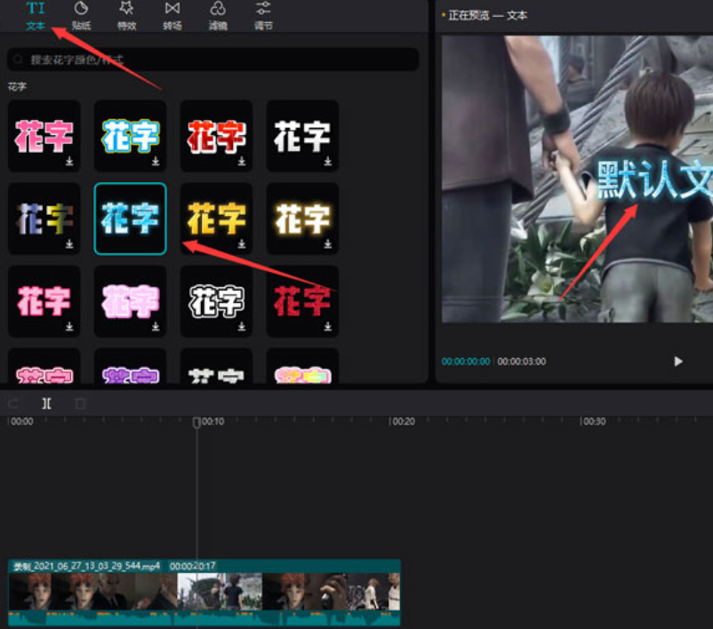The height and width of the screenshot is (629, 713).
Task: Choose the pink 花字 style in first row
Action: click(44, 136)
